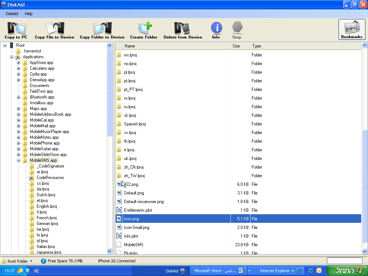Click the file list scroll-up arrow
Viewport: 368px width, 276px height.
pos(364,45)
